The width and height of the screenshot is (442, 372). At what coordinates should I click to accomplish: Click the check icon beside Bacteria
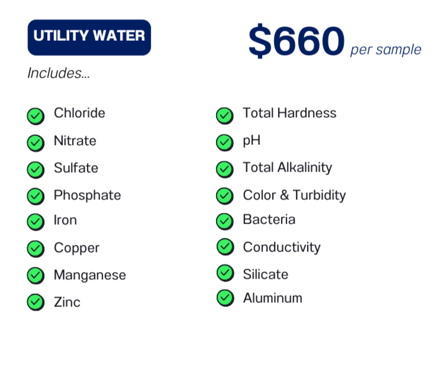(x=225, y=222)
